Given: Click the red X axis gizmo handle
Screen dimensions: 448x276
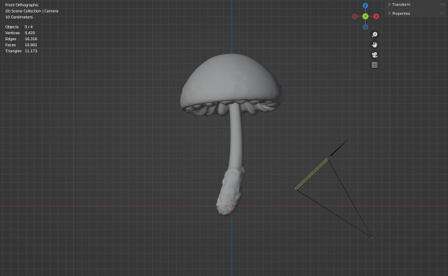Looking at the screenshot, I should [376, 16].
